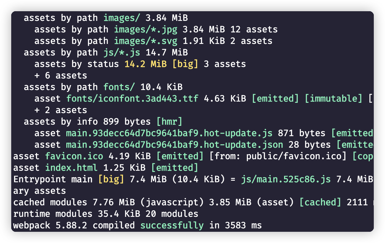Click the images/*.jpg path text

(x=145, y=30)
